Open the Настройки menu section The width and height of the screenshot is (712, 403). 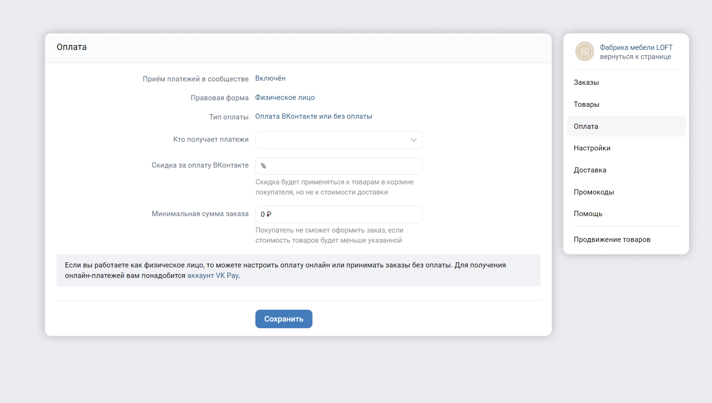coord(626,148)
